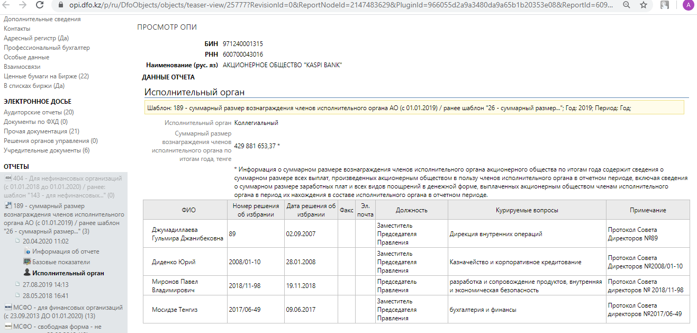Click page icon beside 28.05.2018 16:41

pos(18,295)
